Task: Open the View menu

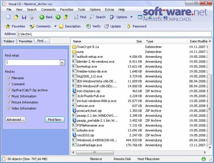Action: (19, 9)
